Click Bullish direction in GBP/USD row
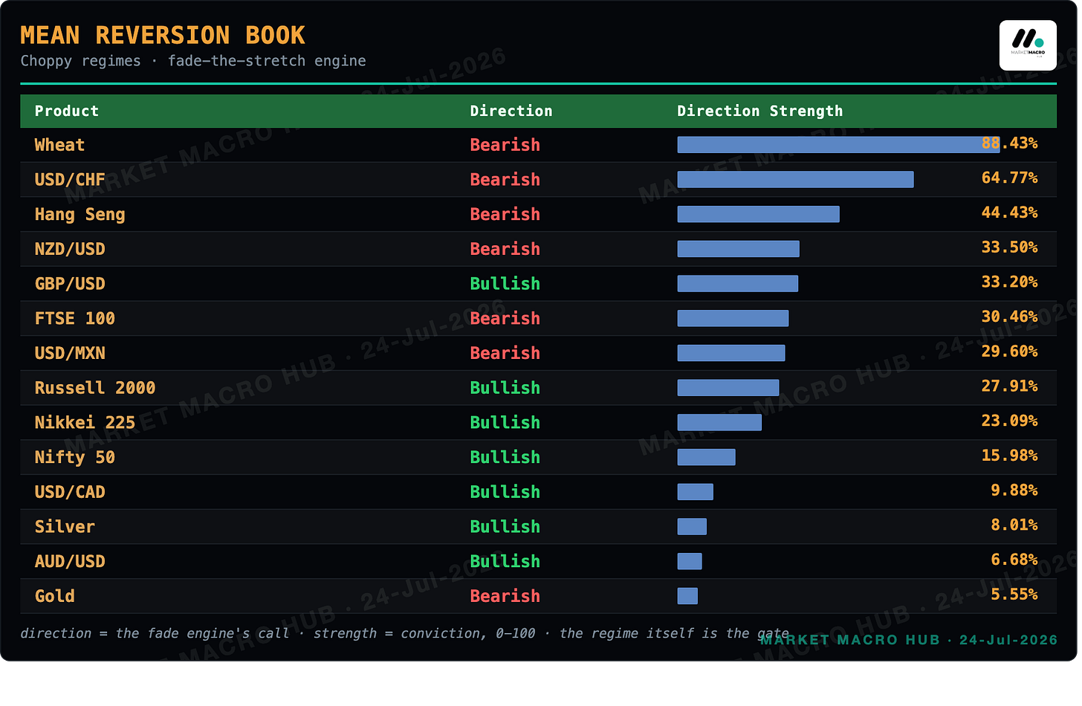This screenshot has height=706, width=1082. 505,284
